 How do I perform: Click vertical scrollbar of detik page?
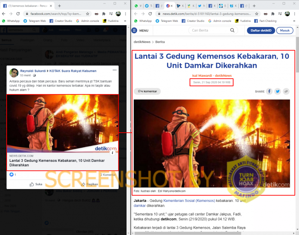297,55
